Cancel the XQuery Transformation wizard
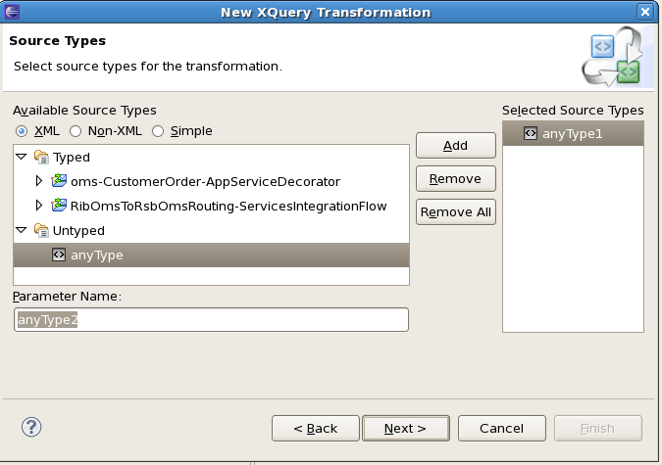The image size is (662, 465). (501, 429)
